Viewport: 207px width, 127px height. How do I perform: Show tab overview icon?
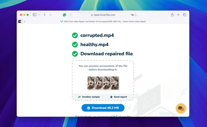coord(184,15)
